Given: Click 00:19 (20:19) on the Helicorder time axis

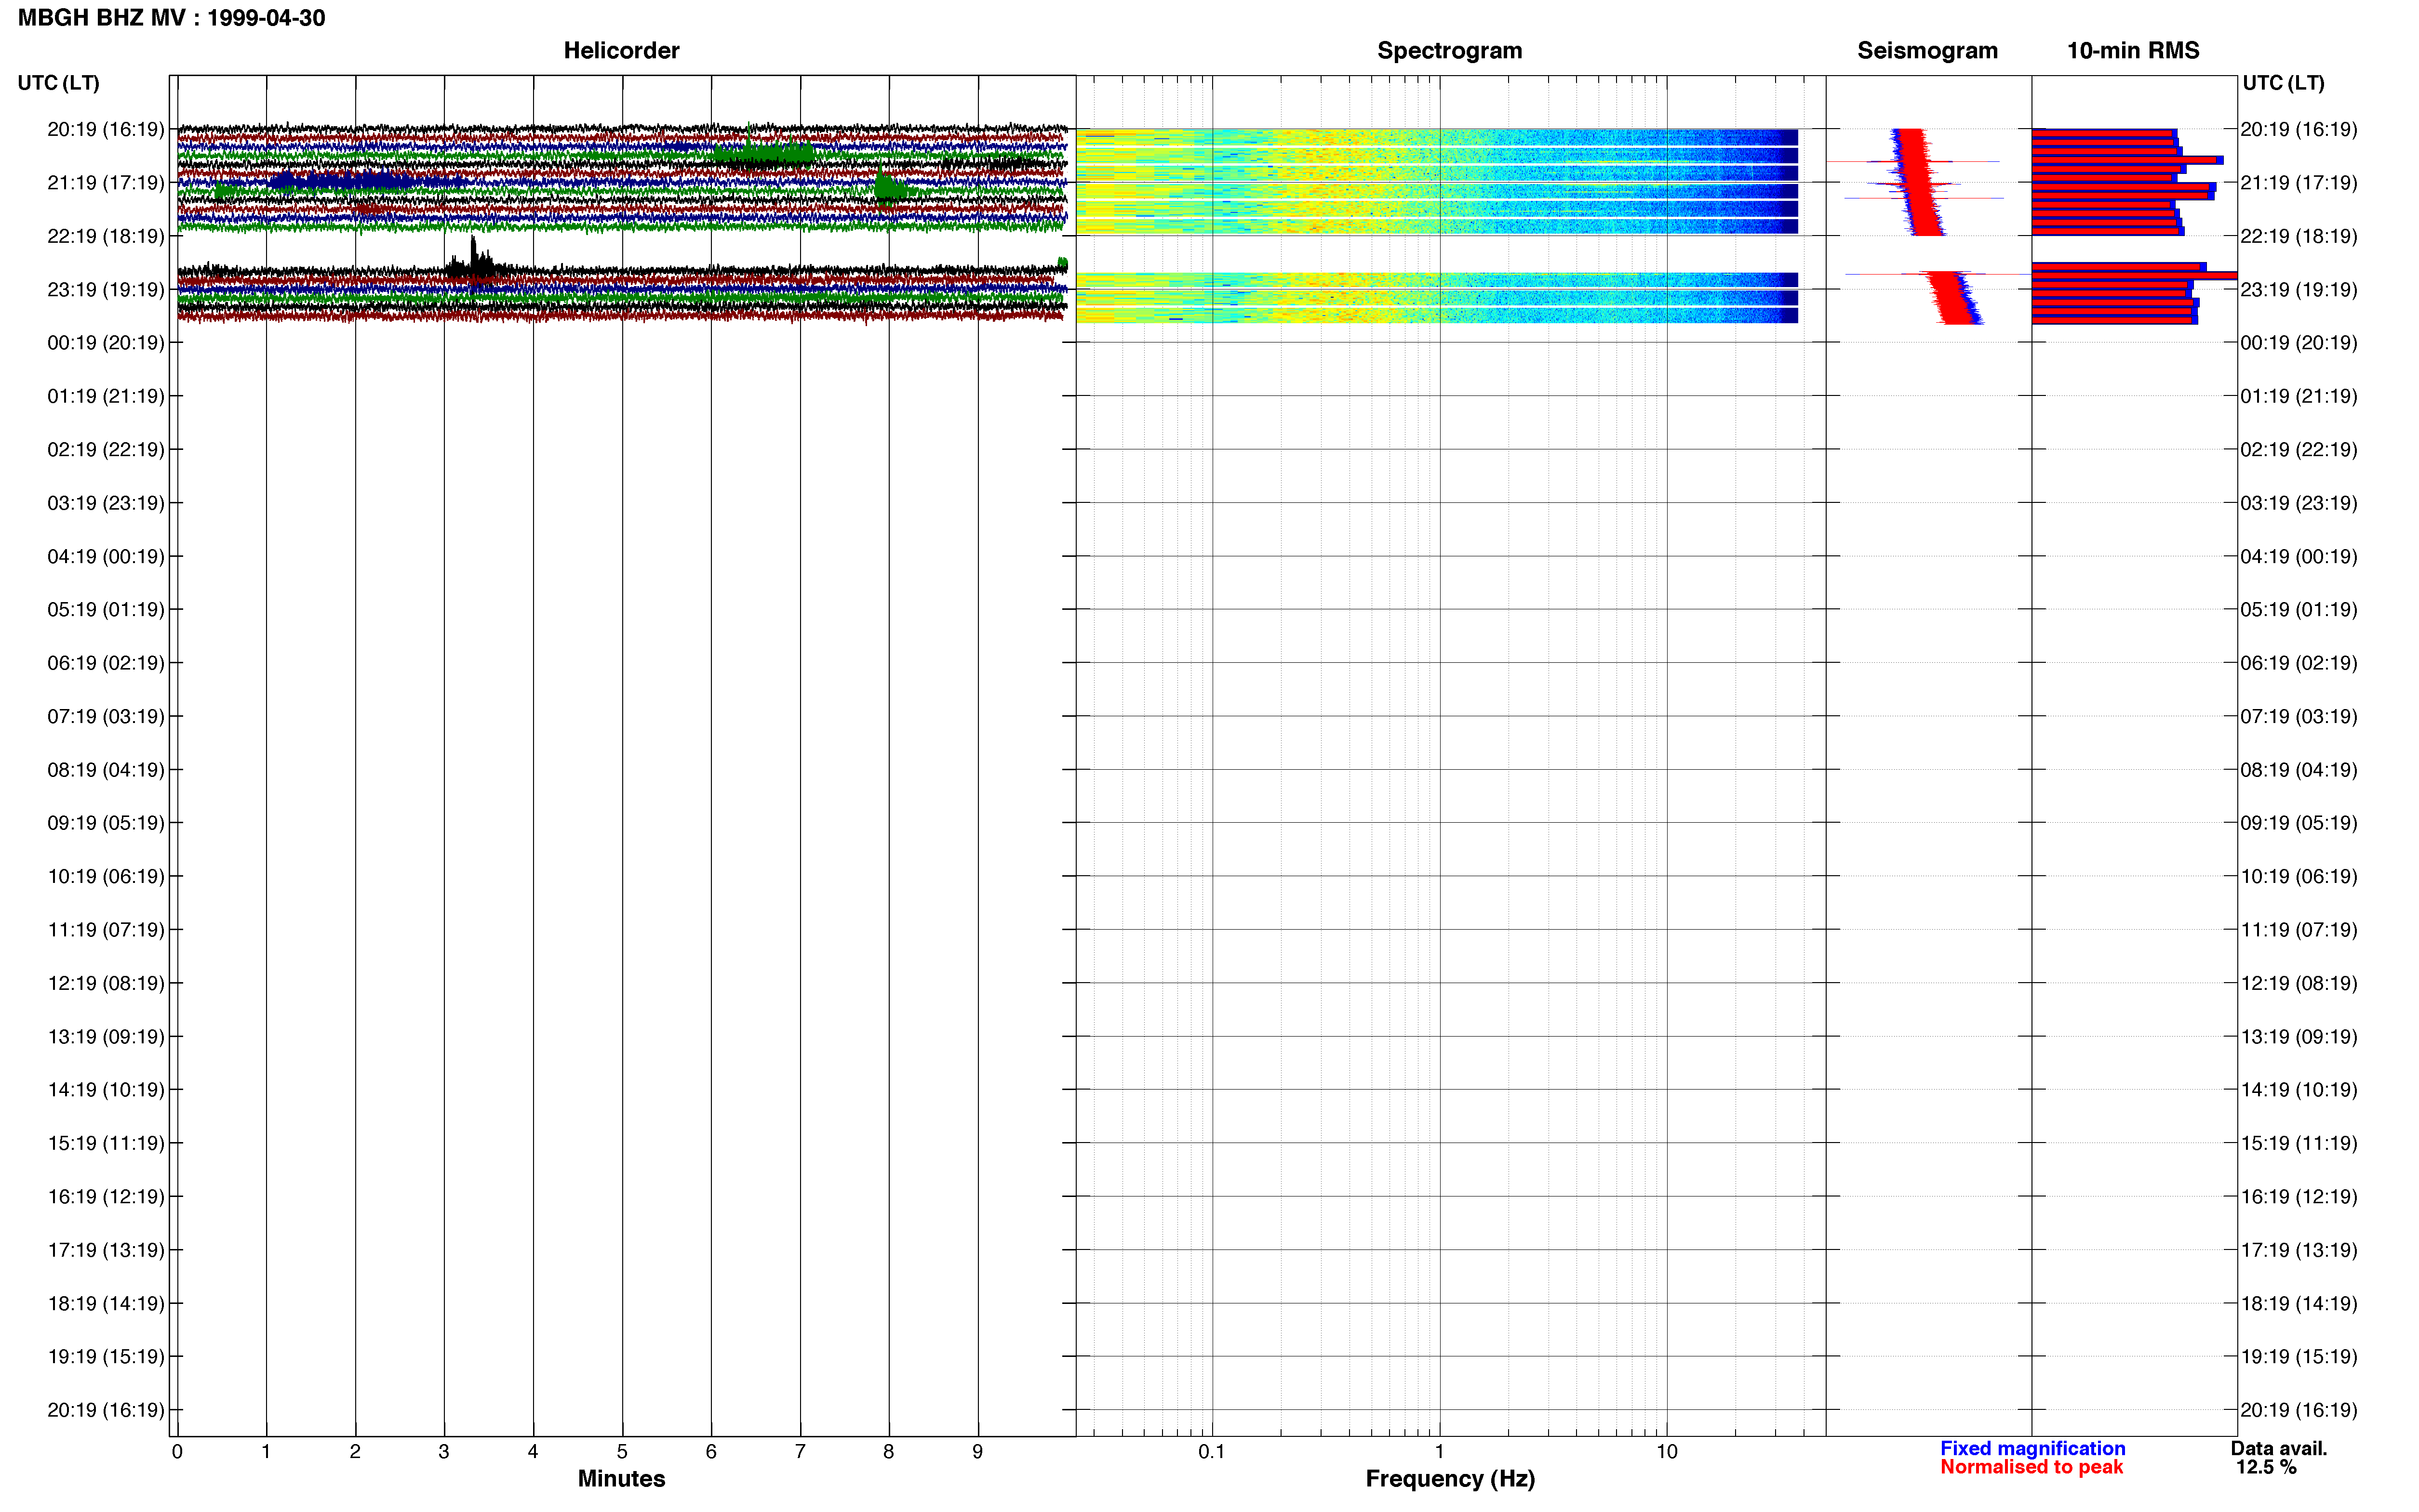Looking at the screenshot, I should [106, 342].
